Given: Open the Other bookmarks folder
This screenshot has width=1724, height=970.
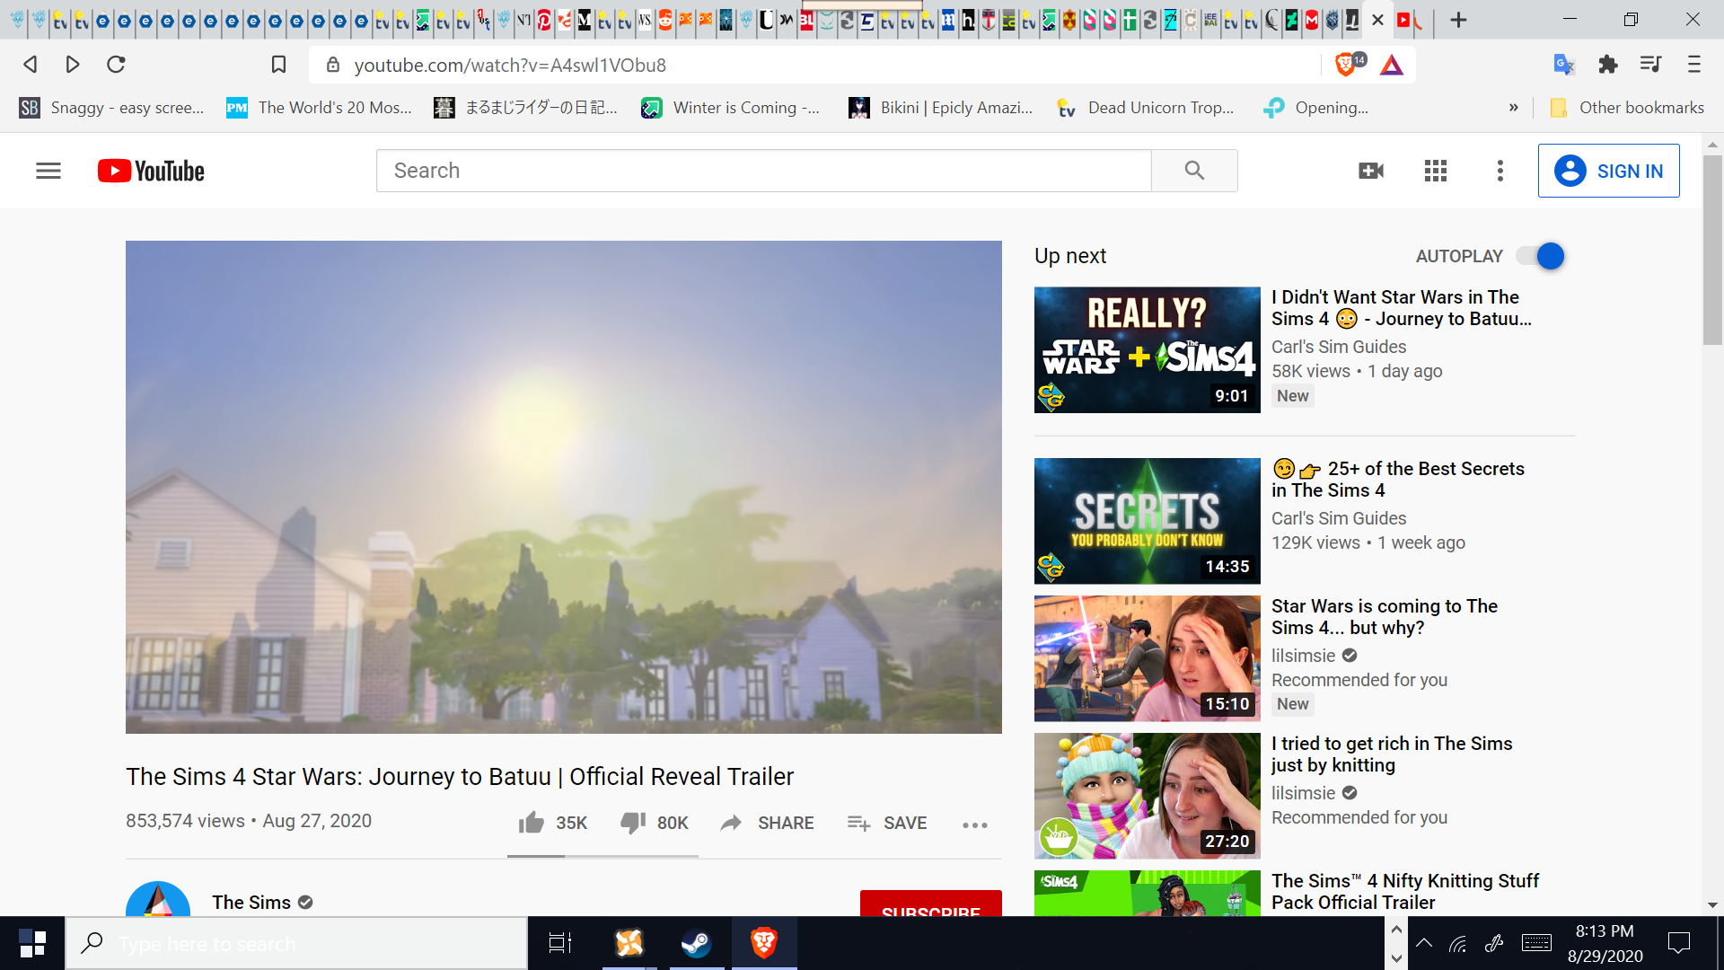Looking at the screenshot, I should (1627, 108).
